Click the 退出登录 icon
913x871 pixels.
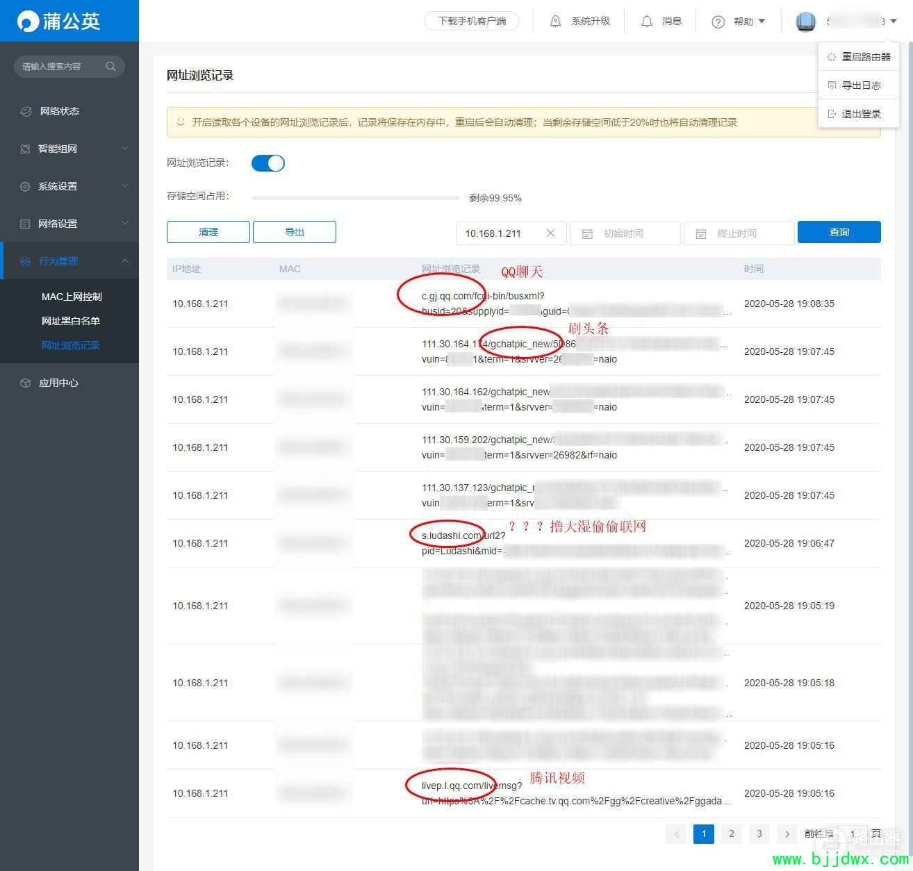832,114
